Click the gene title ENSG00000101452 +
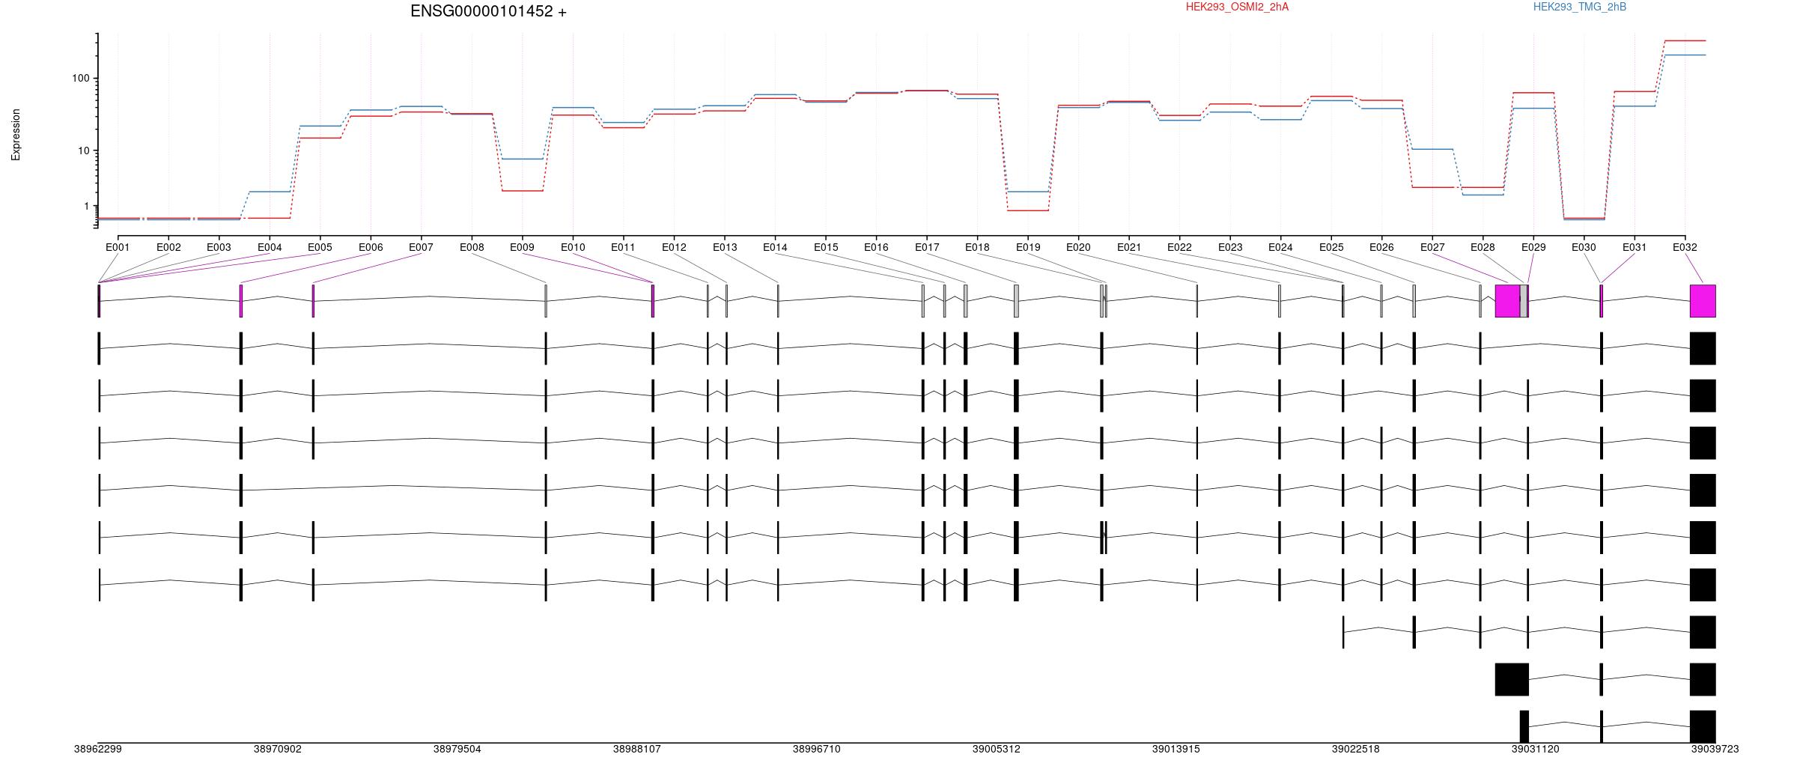Screen dimensions: 1797x763 [488, 11]
